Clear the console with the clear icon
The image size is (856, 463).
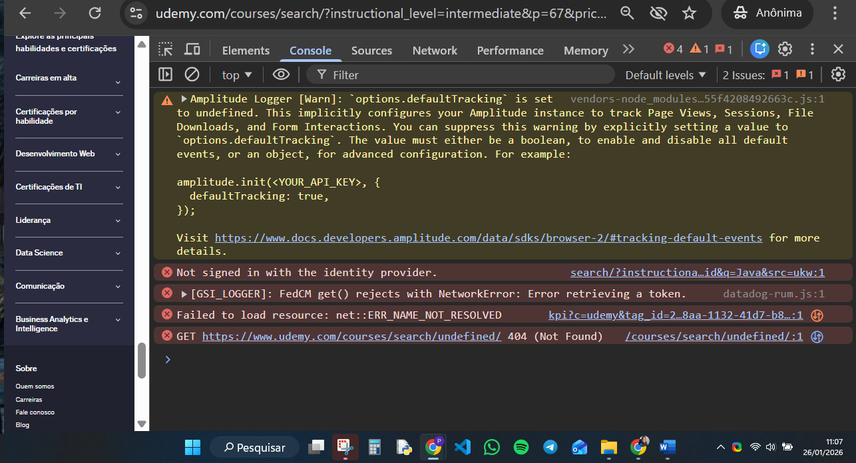pyautogui.click(x=192, y=75)
